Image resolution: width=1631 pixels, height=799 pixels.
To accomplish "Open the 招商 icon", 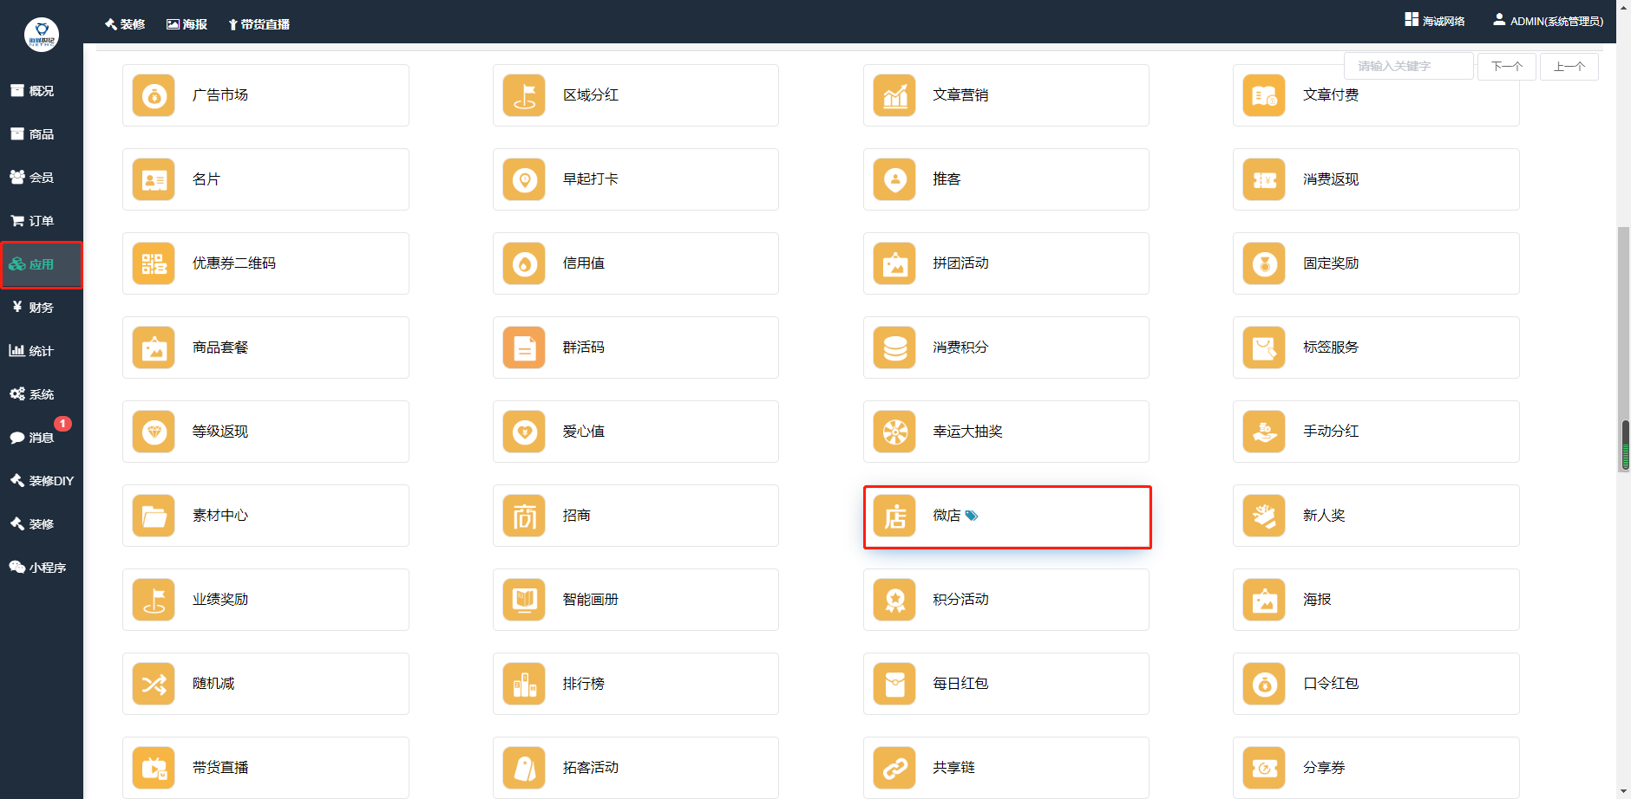I will point(524,516).
